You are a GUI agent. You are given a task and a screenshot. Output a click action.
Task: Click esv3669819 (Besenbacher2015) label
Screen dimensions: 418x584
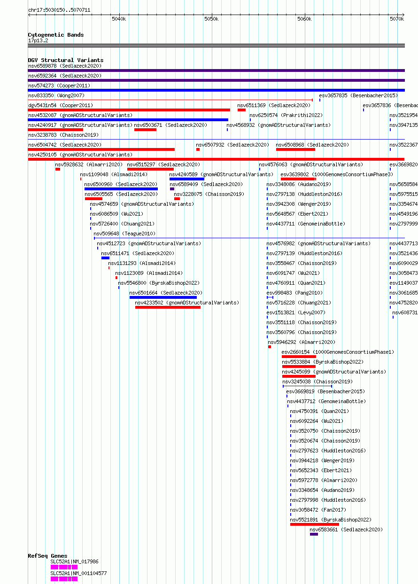pos(325,391)
